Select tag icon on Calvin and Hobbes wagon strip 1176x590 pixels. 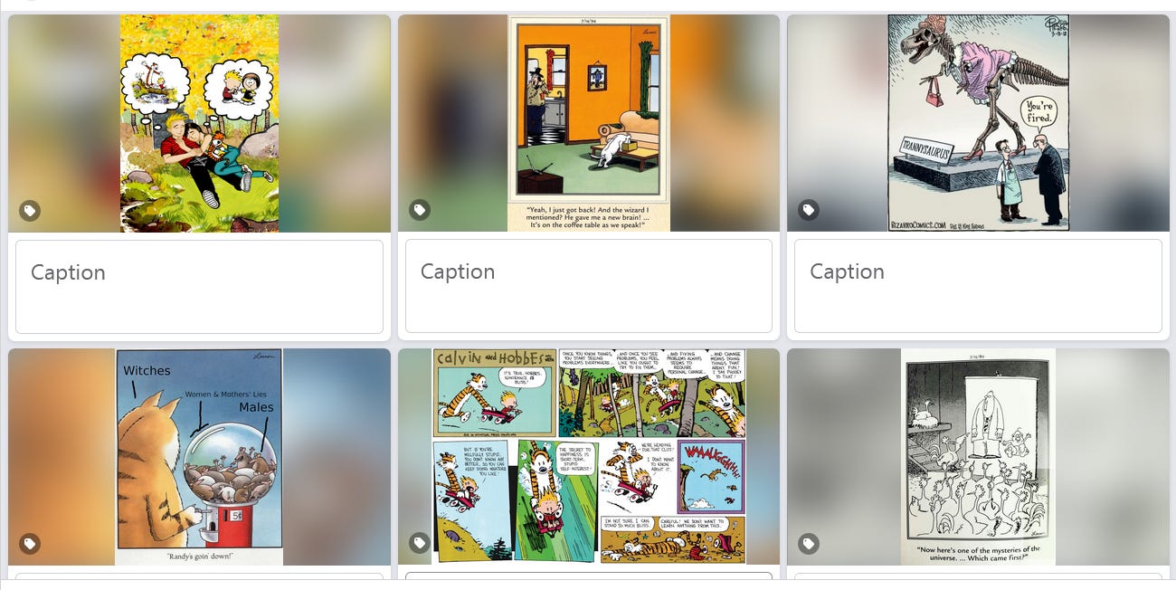(x=419, y=543)
